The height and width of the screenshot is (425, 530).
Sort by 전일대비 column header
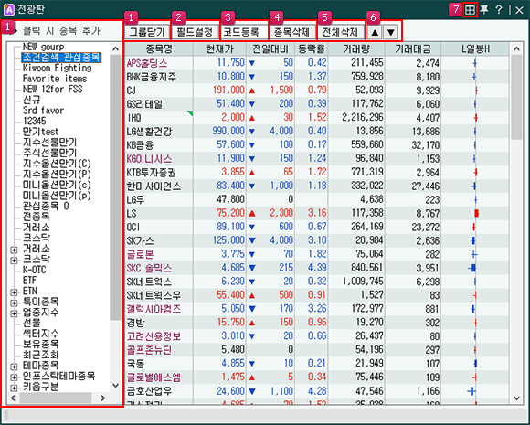pos(270,49)
